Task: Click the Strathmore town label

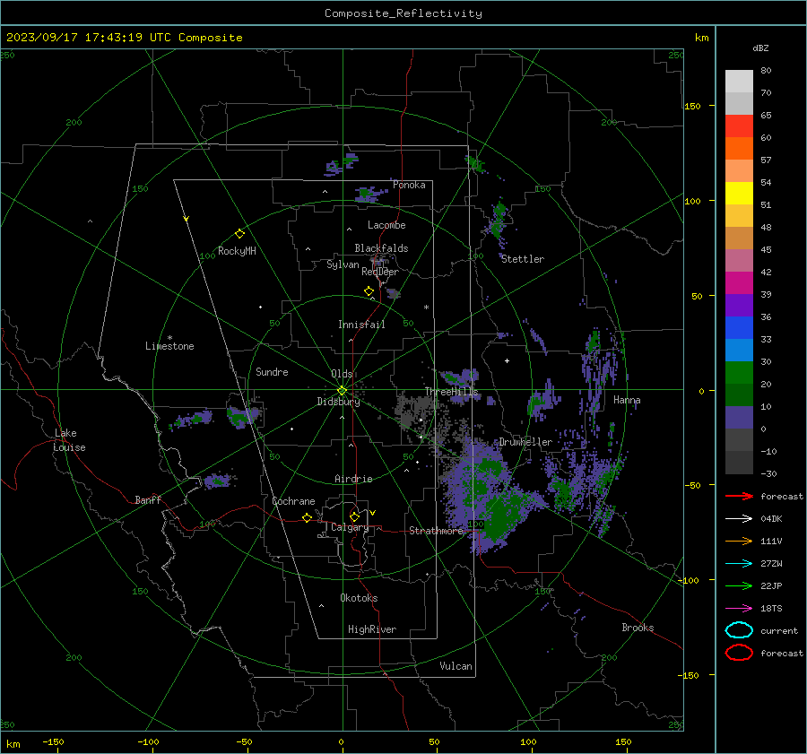Action: coord(436,531)
